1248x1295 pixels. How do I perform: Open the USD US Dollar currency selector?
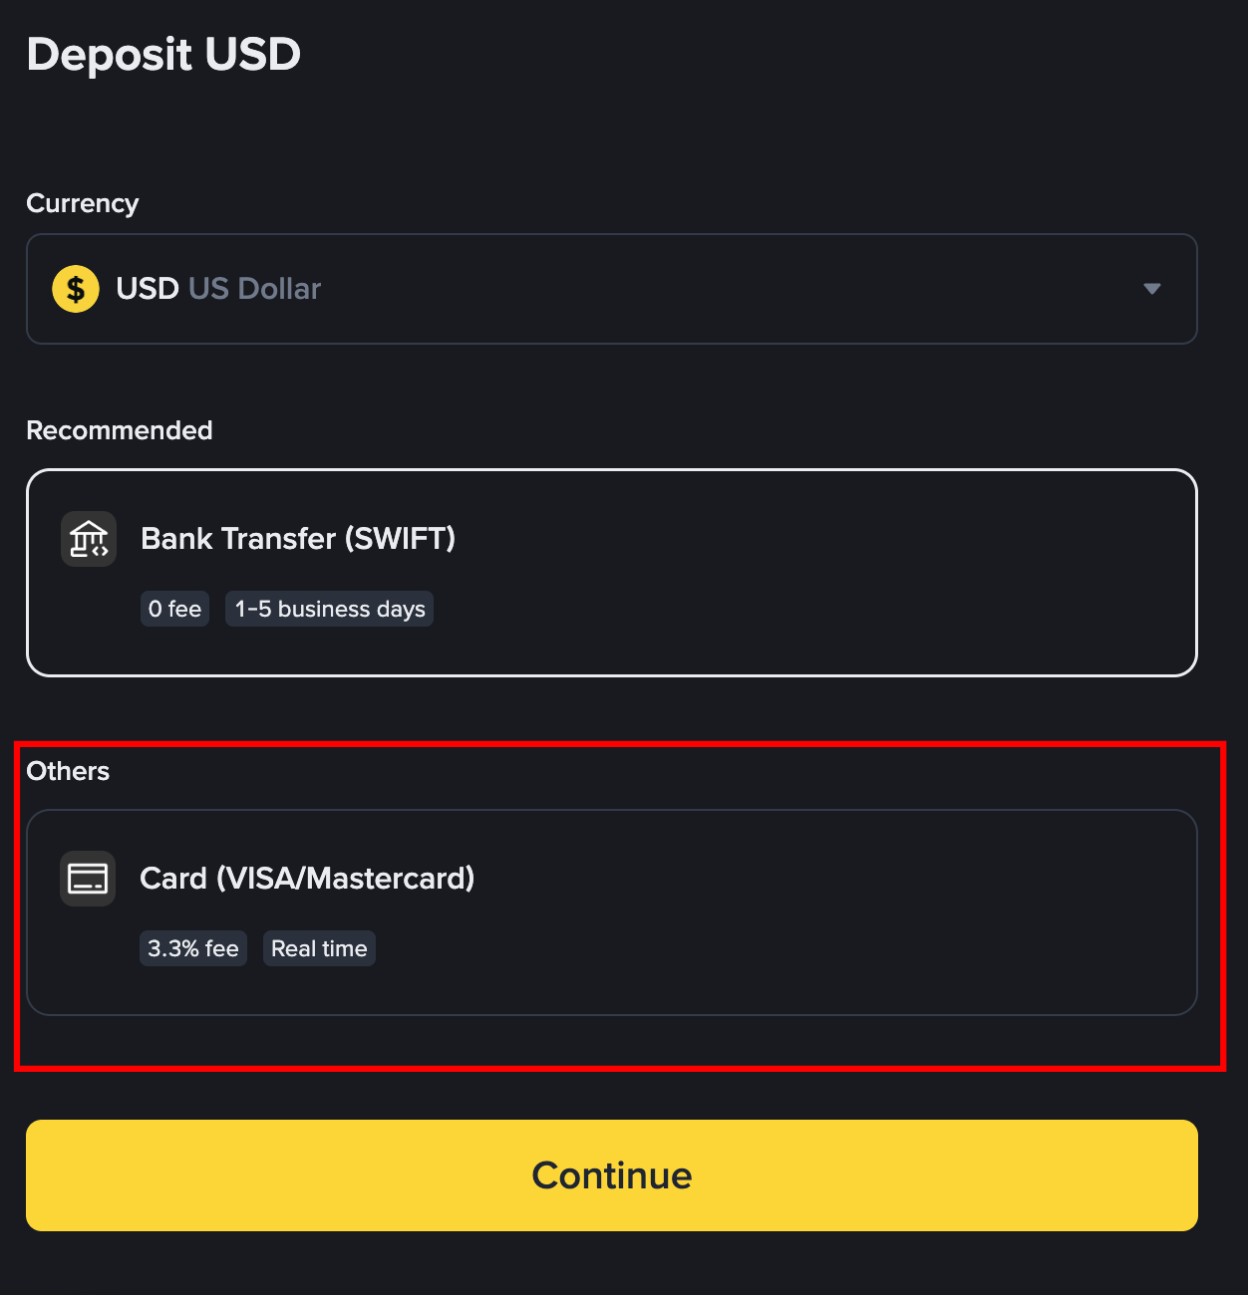click(612, 289)
